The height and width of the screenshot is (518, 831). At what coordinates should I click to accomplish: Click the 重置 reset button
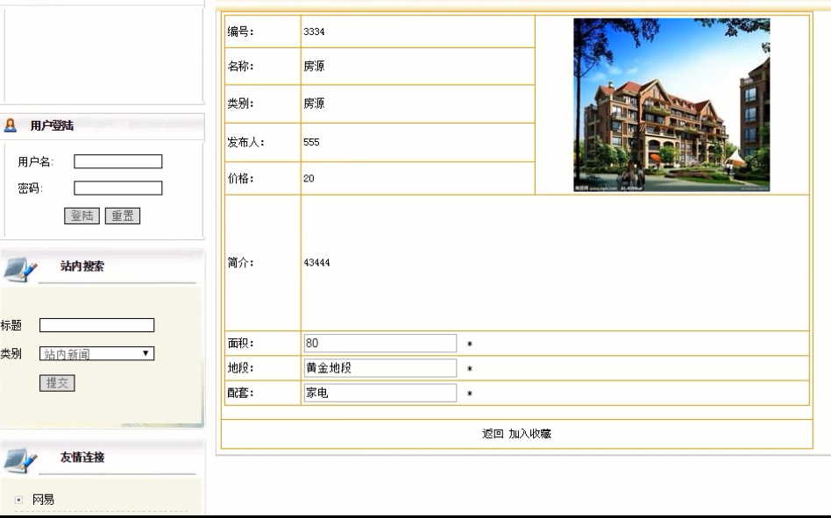click(x=123, y=216)
